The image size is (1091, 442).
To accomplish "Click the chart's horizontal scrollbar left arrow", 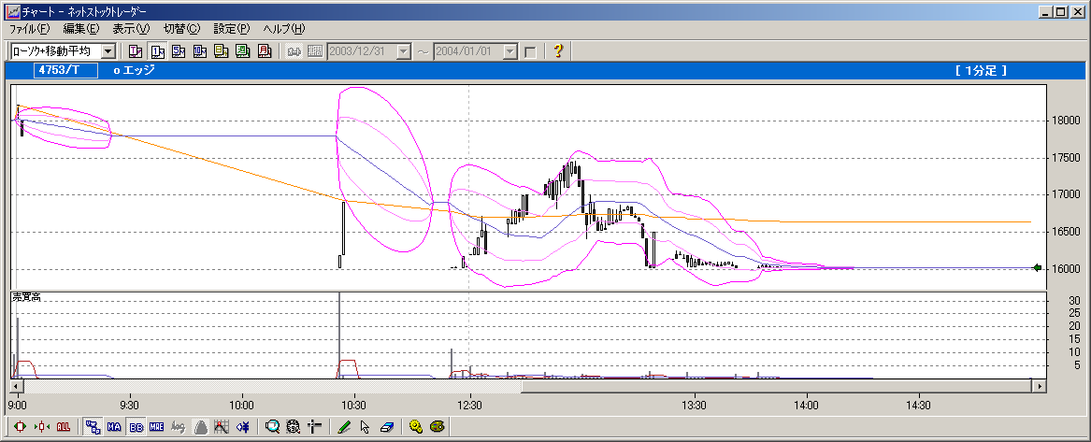I will 16,385.
